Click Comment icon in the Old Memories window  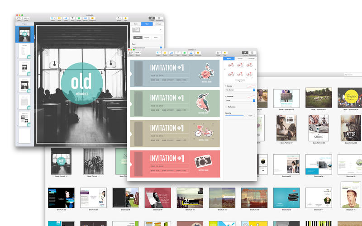pyautogui.click(x=92, y=18)
